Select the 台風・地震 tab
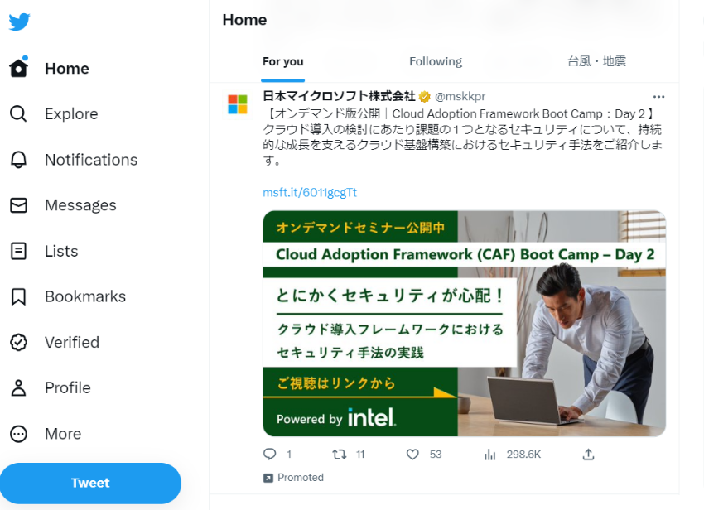 click(x=596, y=61)
